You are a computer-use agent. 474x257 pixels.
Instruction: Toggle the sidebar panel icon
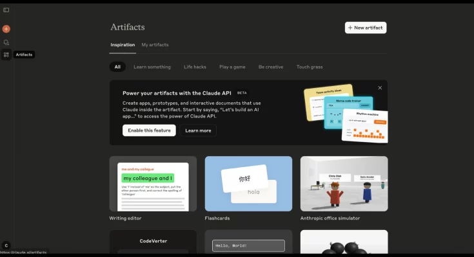point(6,10)
